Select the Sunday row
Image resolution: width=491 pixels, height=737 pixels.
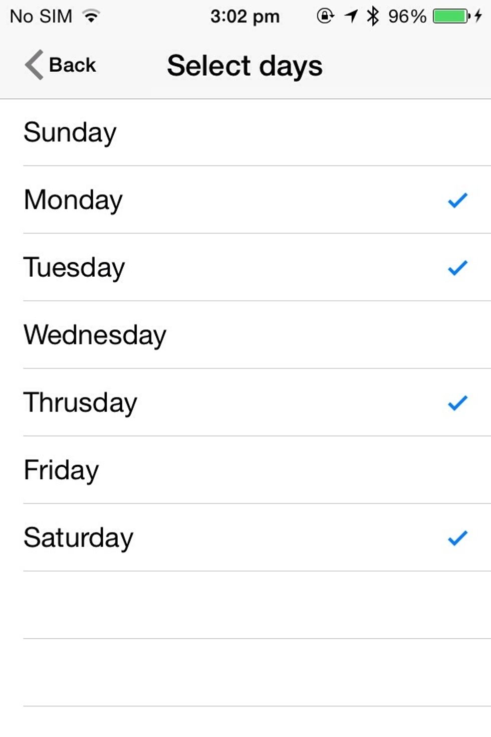tap(245, 133)
